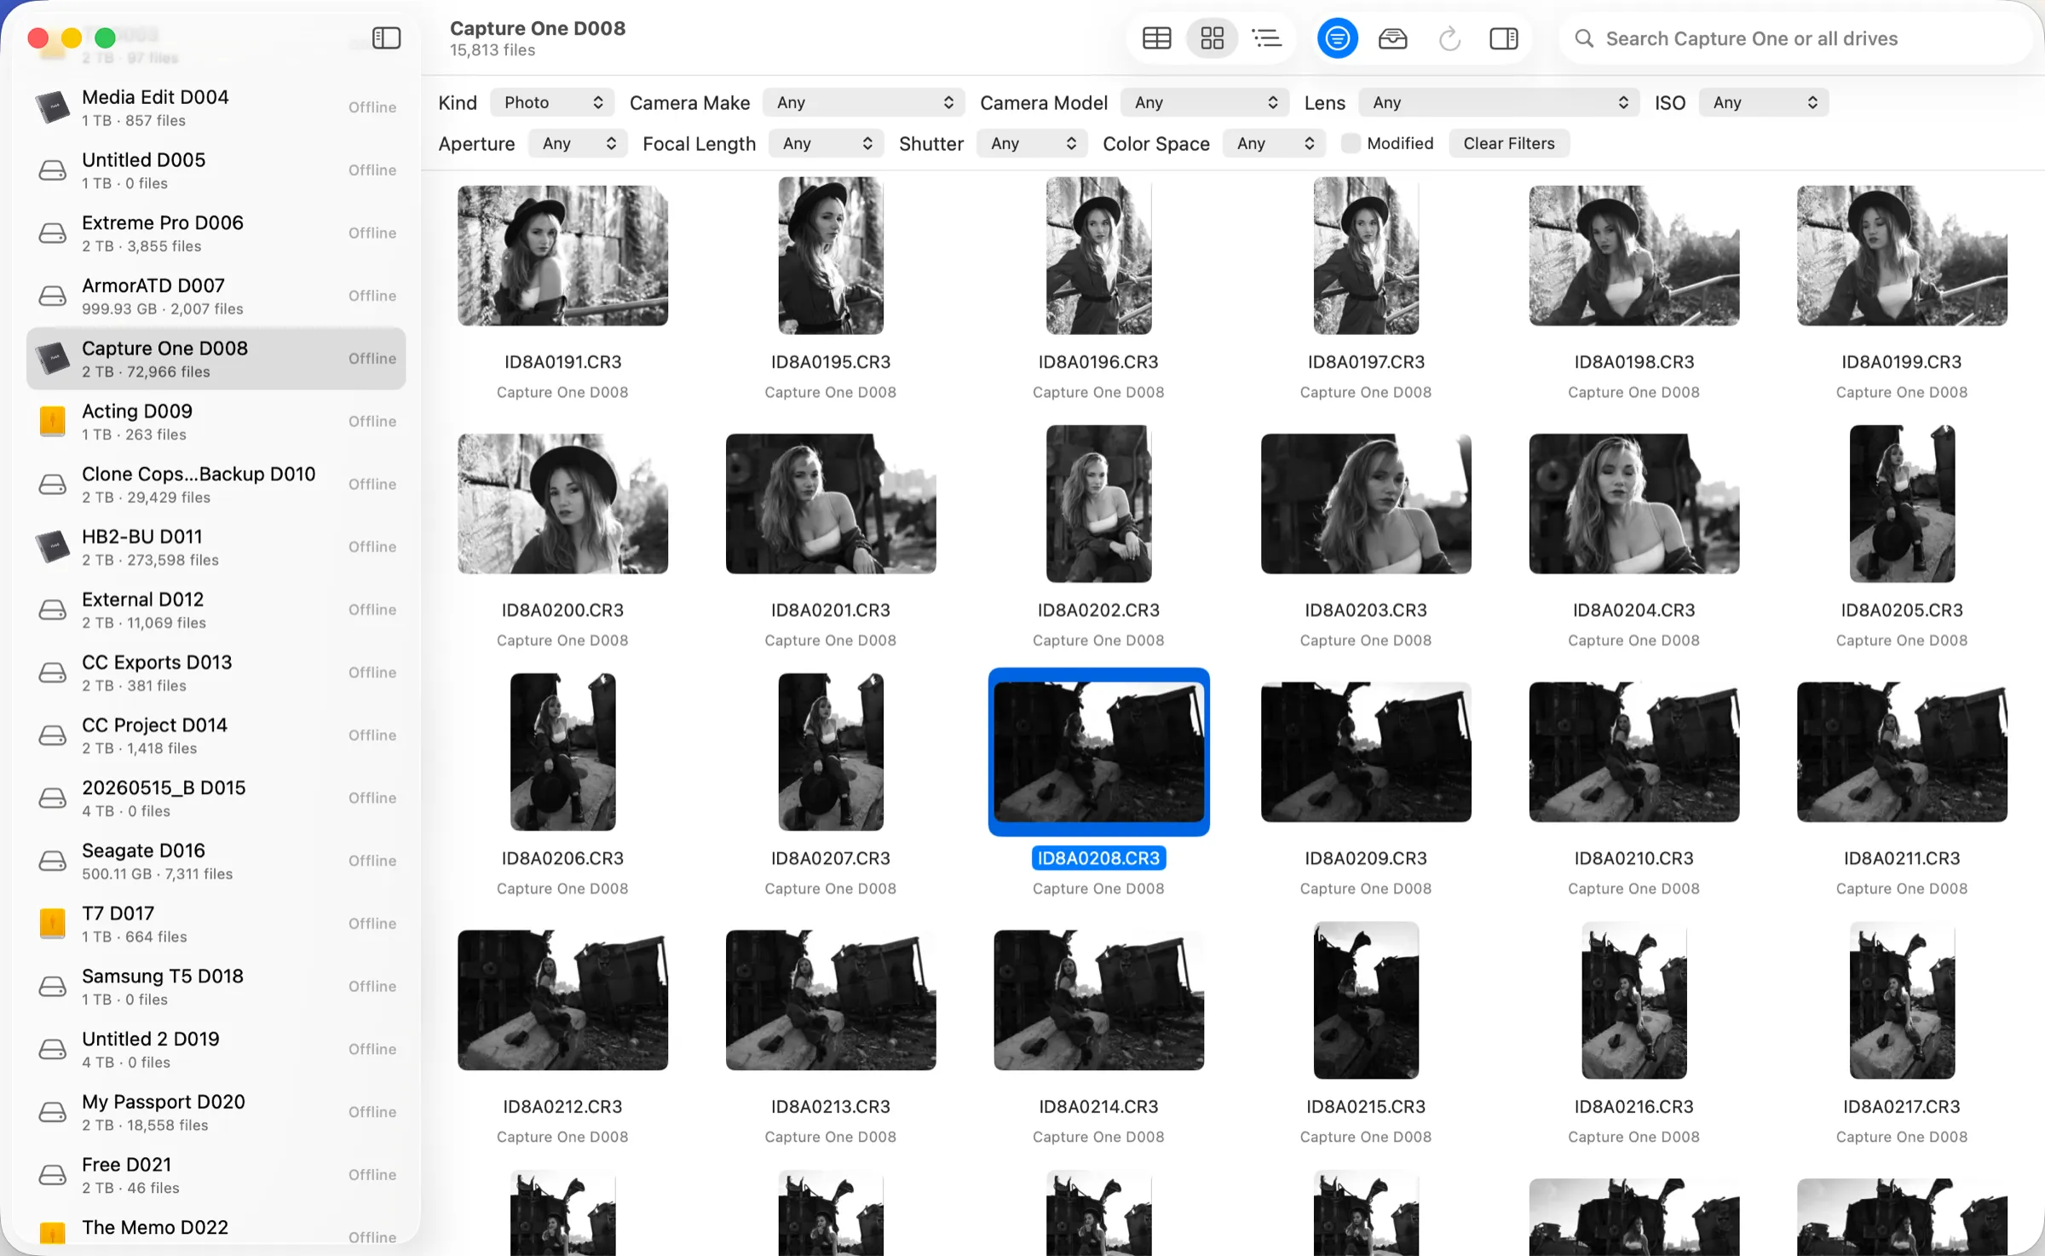
Task: Select Clone Cops...Backup D010 drive
Action: pyautogui.click(x=216, y=484)
